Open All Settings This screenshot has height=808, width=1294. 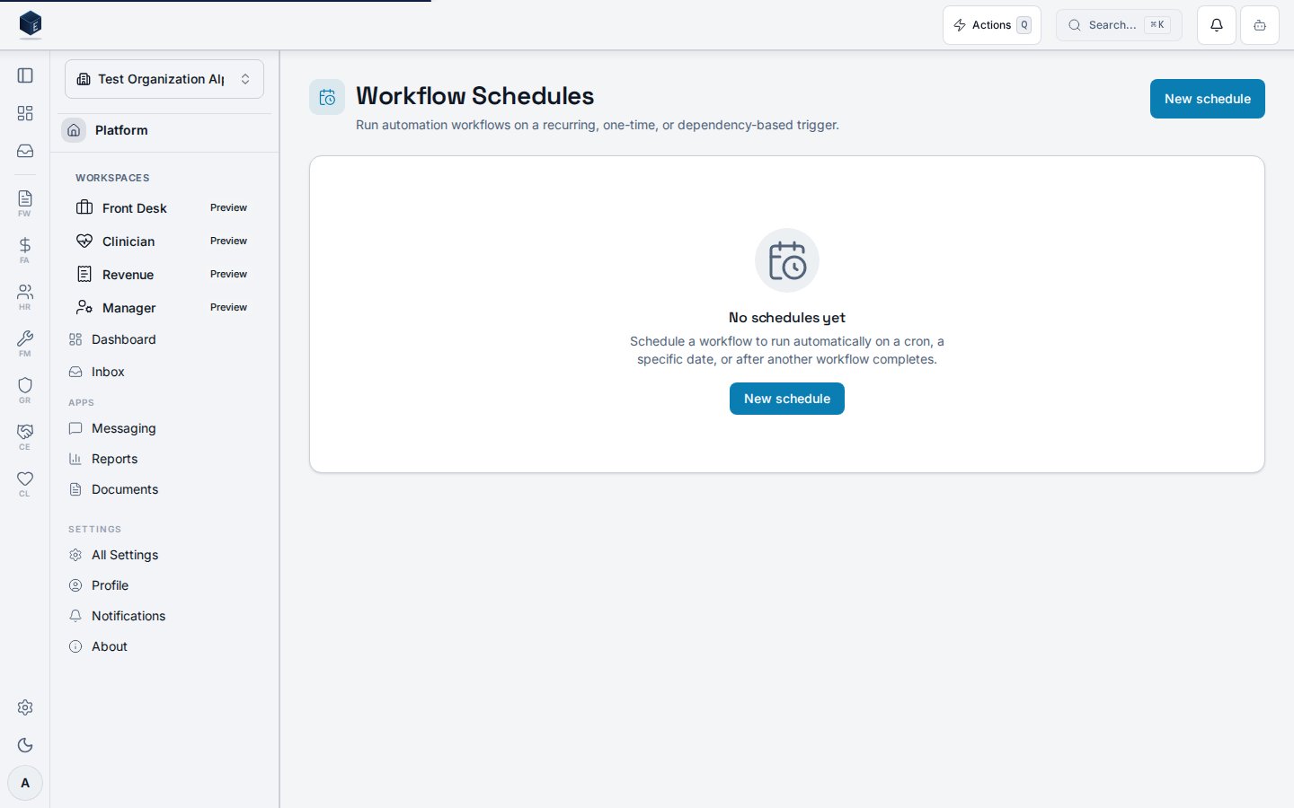click(164, 555)
